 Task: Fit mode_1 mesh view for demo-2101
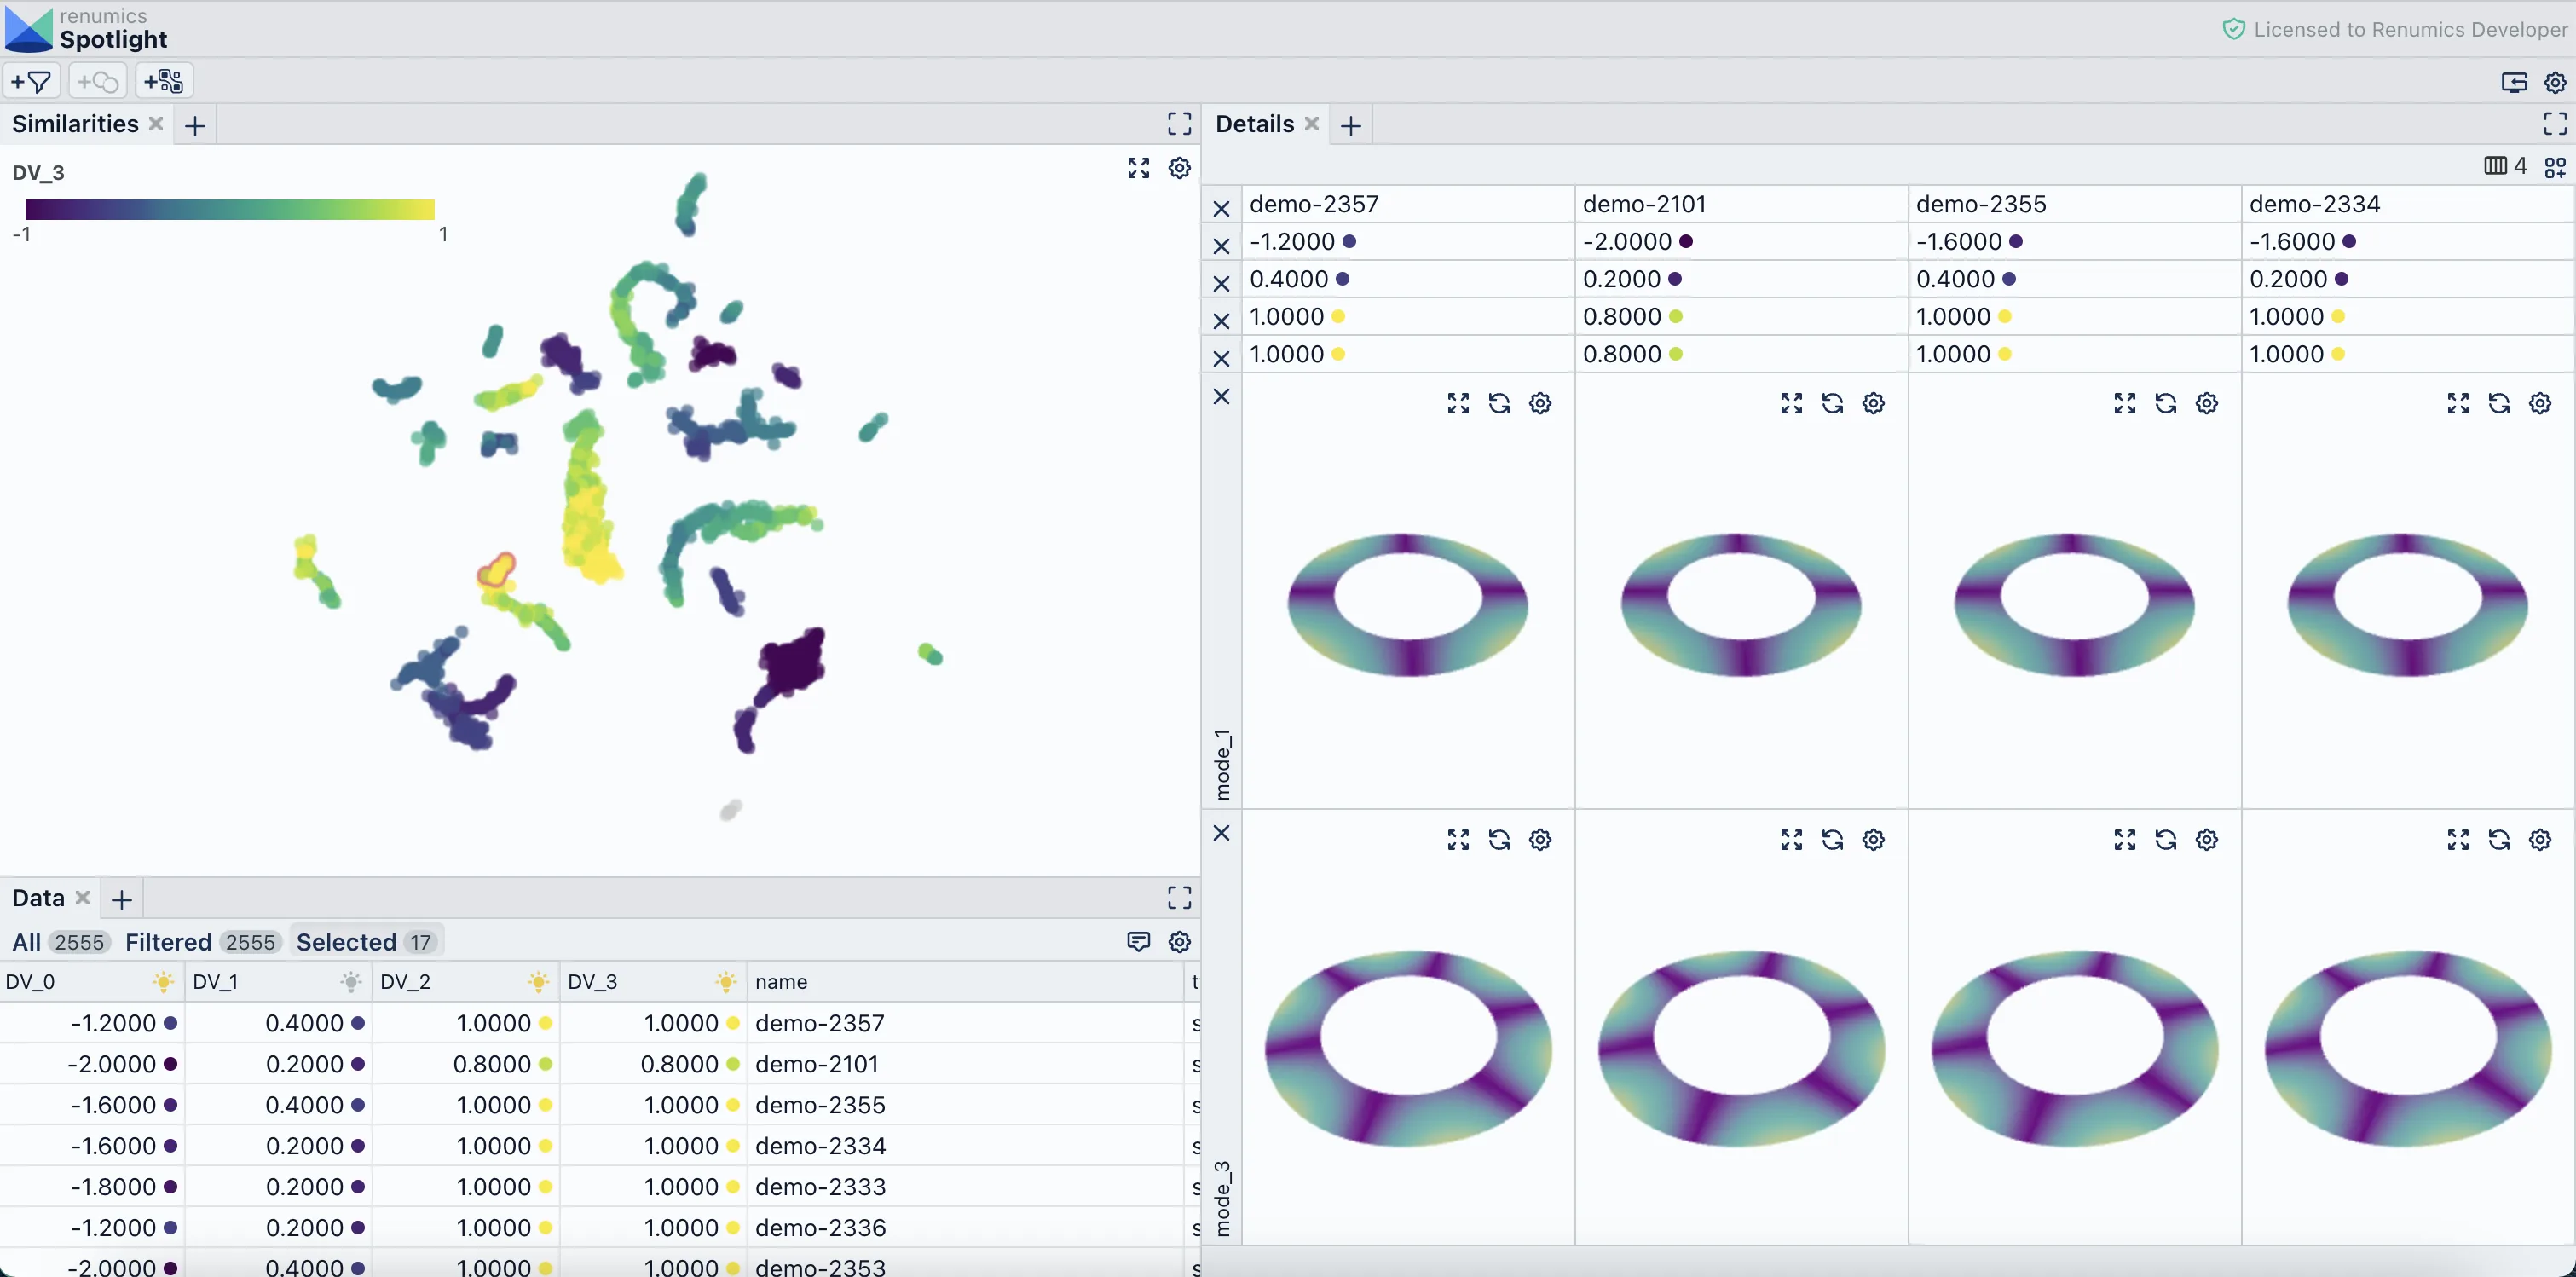[x=1791, y=403]
